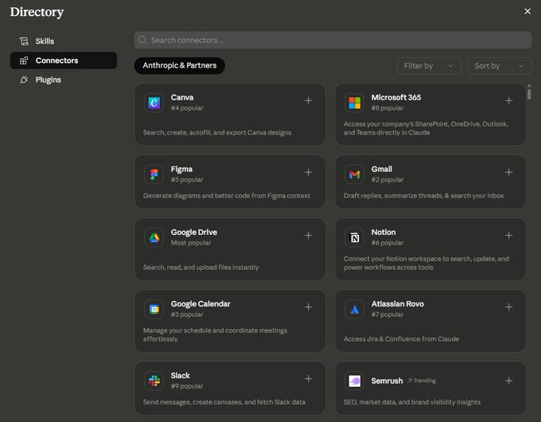This screenshot has height=422, width=541.
Task: Open the Slack connector title
Action: [180, 375]
